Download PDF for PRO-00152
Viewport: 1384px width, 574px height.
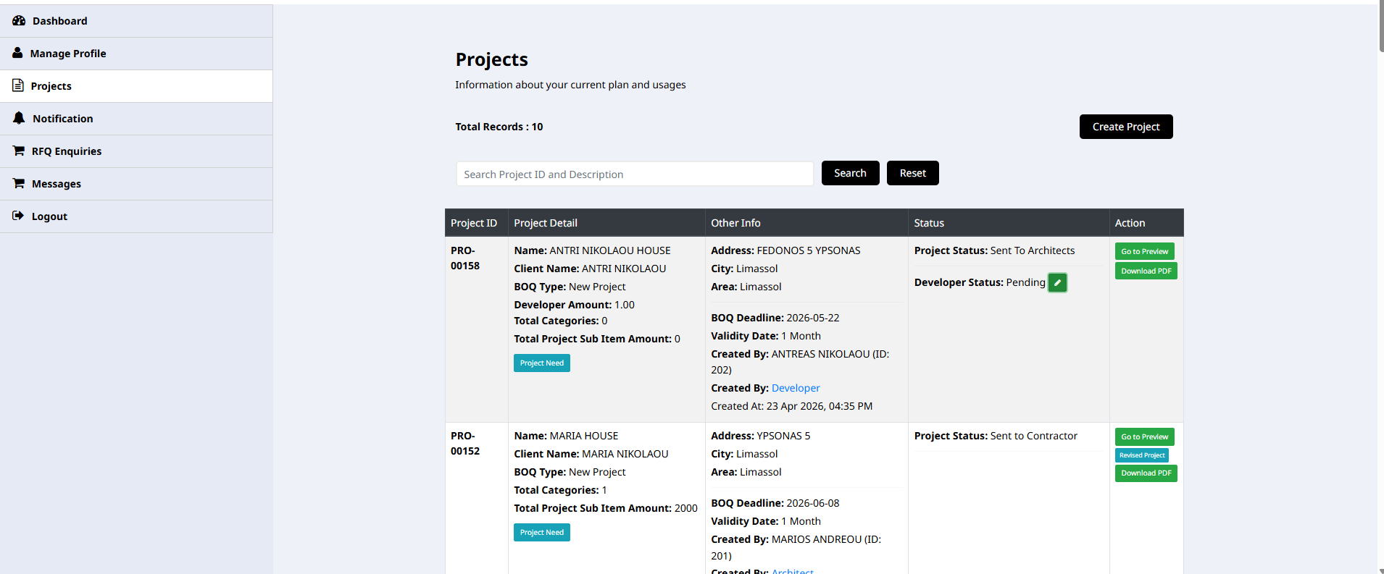tap(1146, 473)
